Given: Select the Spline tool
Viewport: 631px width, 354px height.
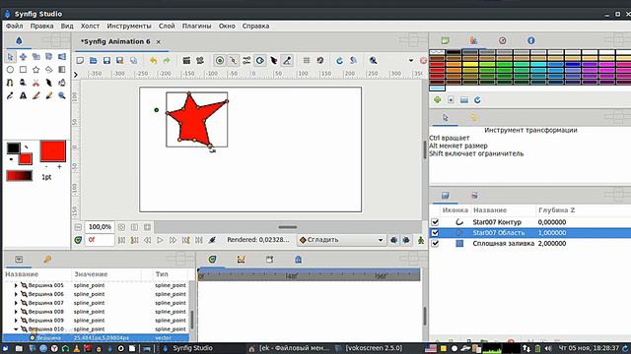Looking at the screenshot, I should click(10, 83).
